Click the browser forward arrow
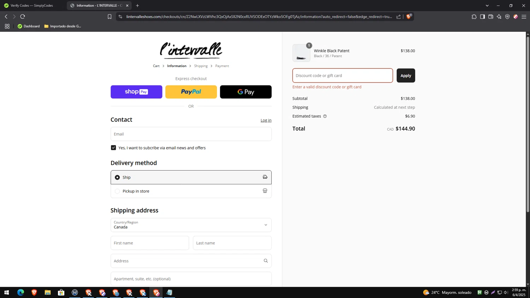 coord(14,17)
